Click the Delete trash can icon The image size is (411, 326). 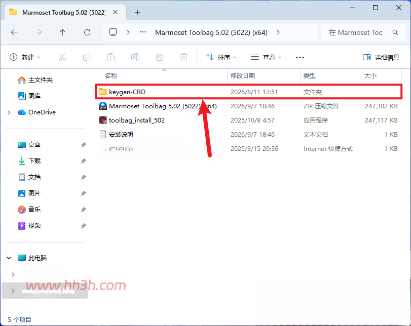click(x=184, y=57)
